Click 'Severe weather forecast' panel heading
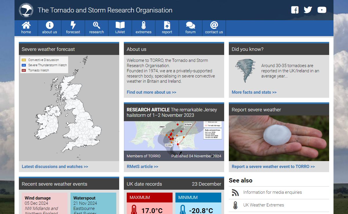The width and height of the screenshot is (348, 214). tap(48, 49)
